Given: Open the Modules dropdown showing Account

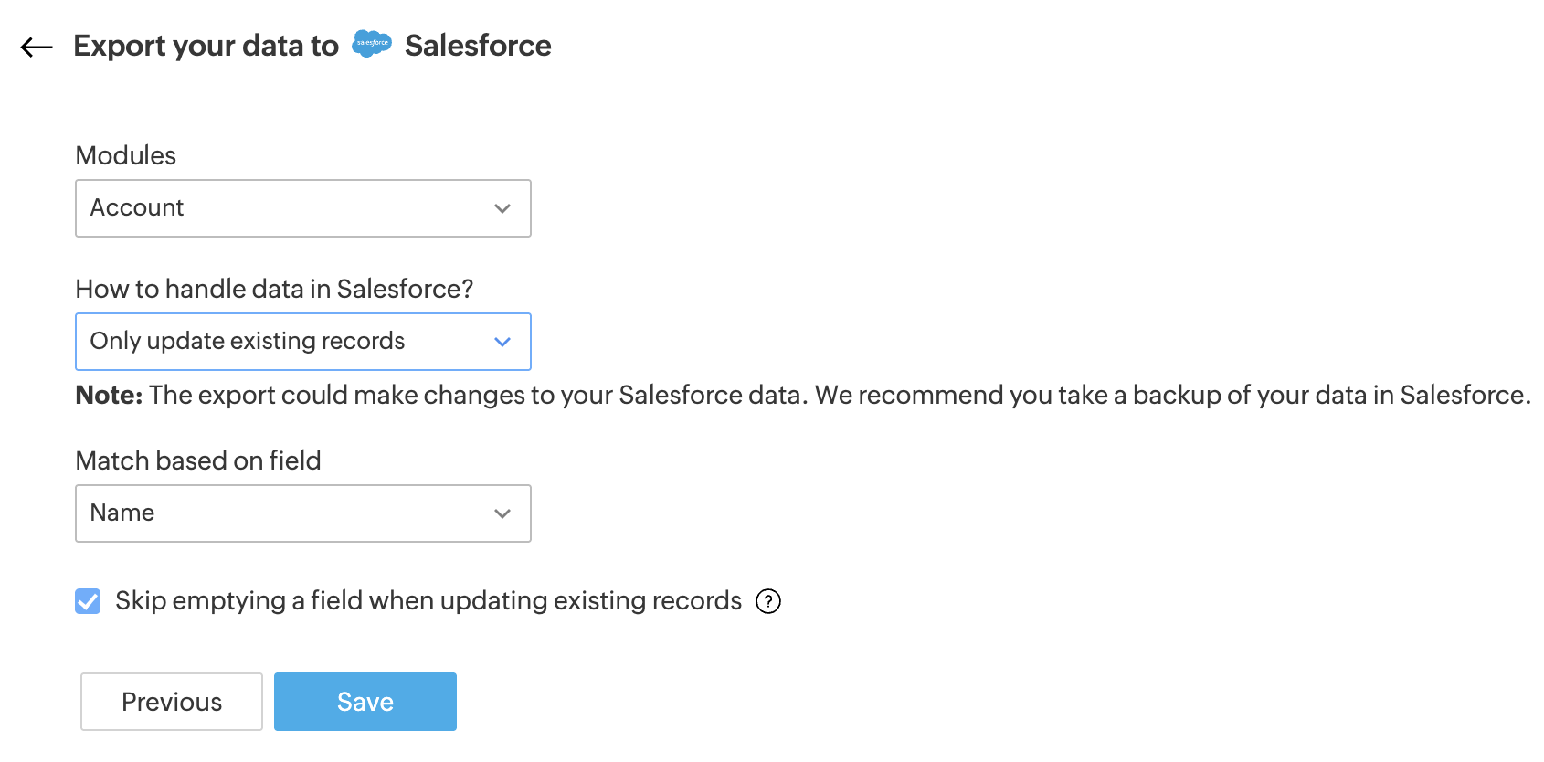Looking at the screenshot, I should pos(302,208).
